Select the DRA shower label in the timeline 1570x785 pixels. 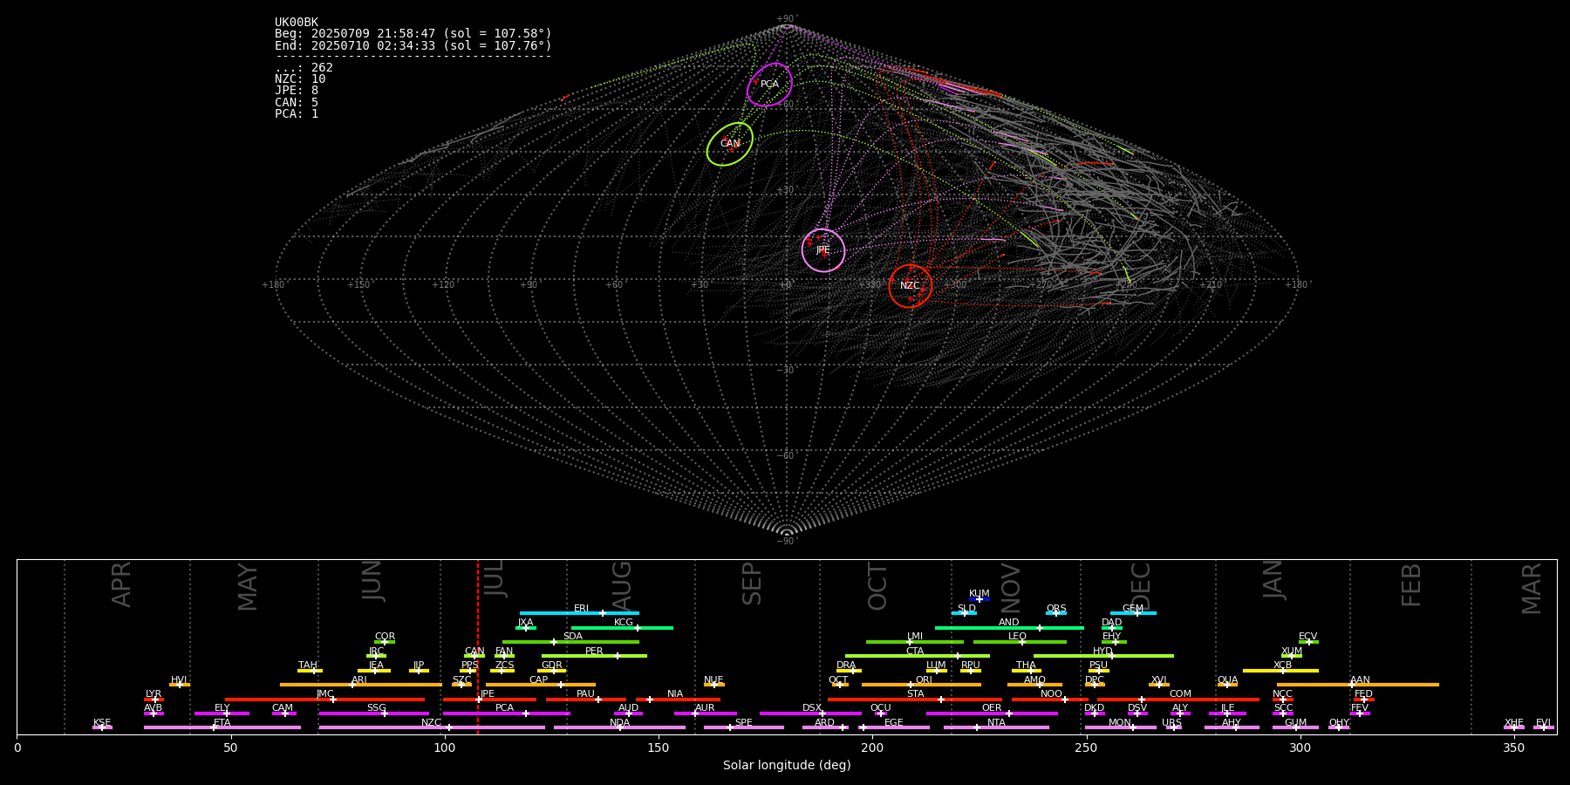847,666
